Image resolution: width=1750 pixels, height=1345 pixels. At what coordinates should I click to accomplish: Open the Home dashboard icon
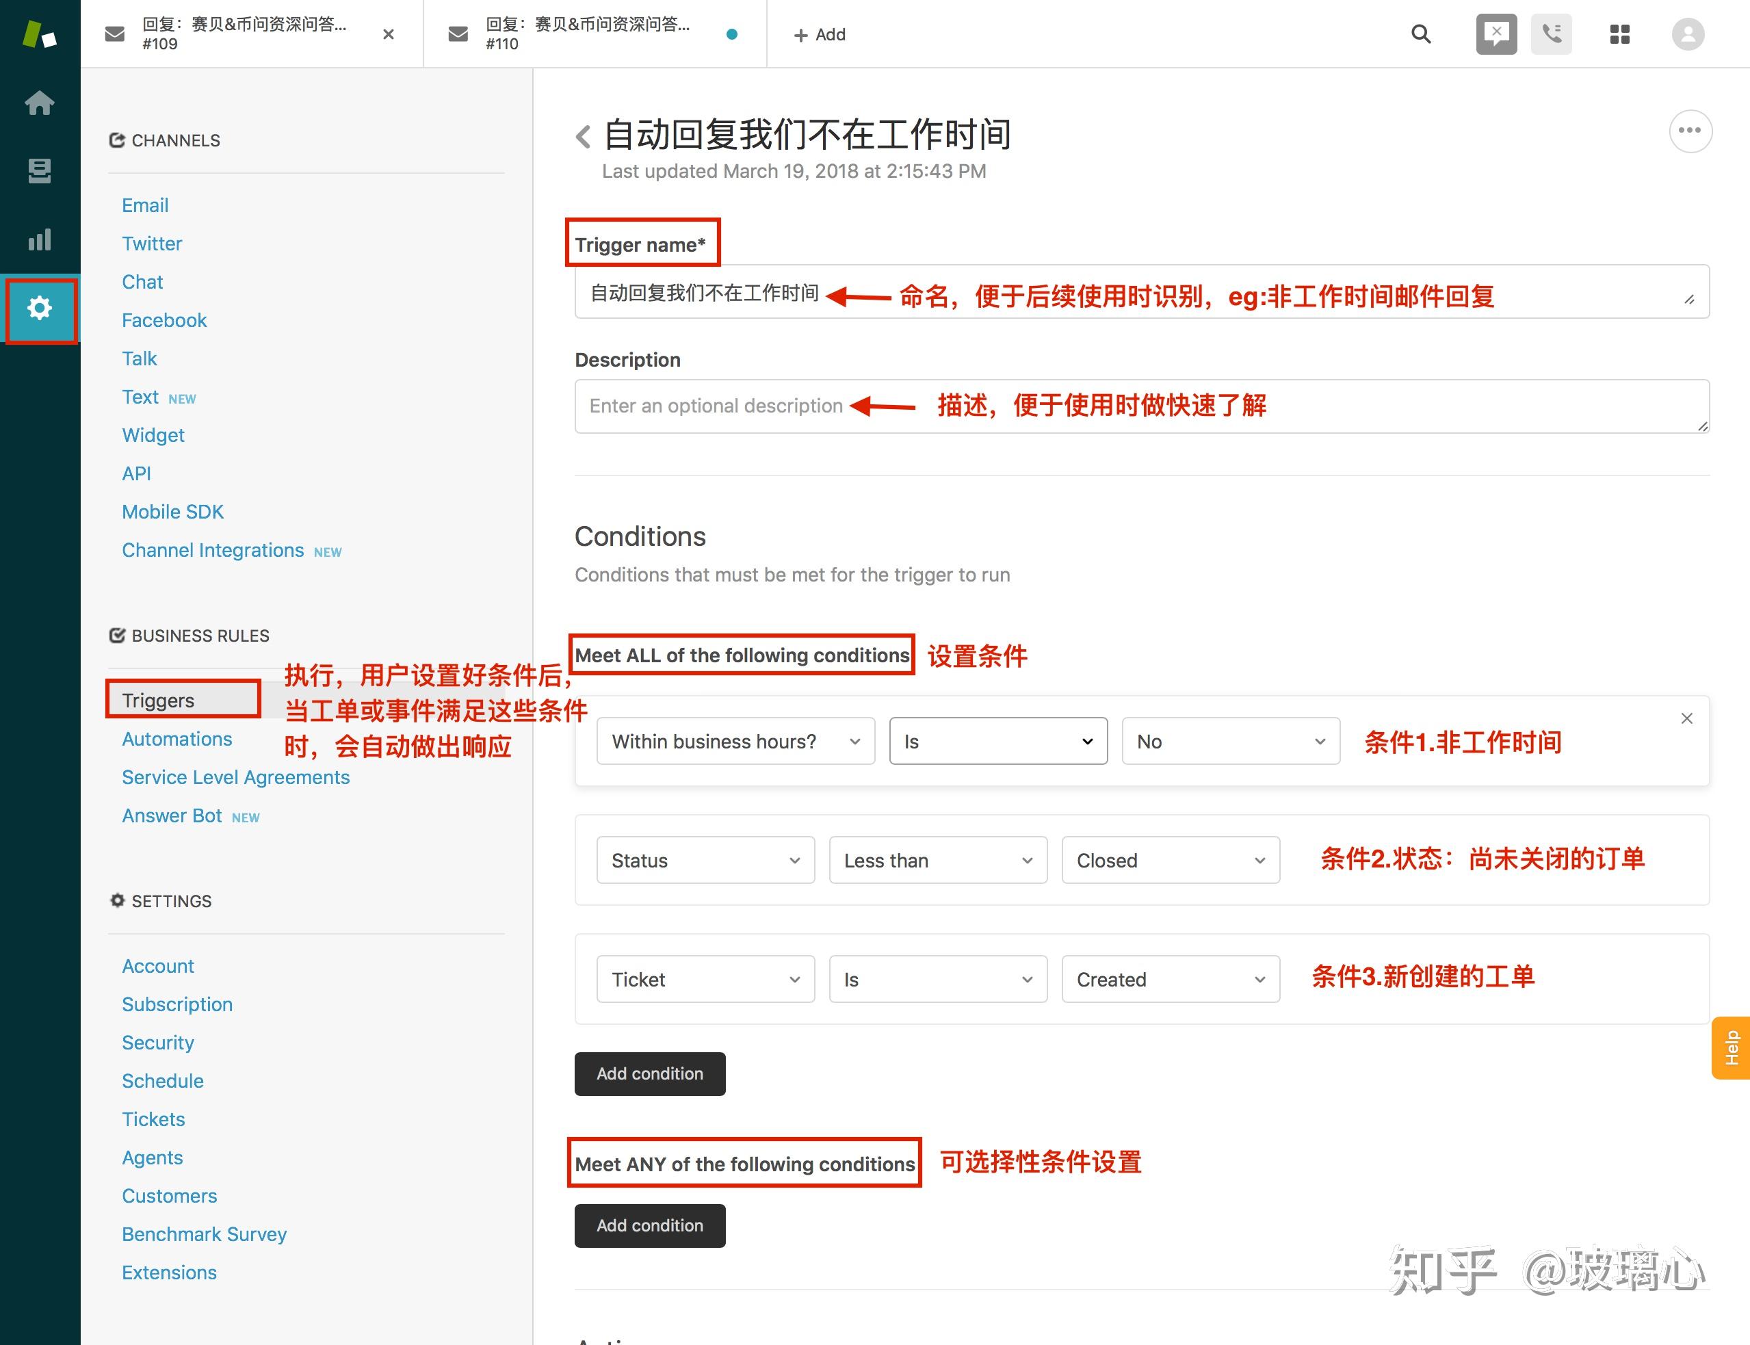39,103
